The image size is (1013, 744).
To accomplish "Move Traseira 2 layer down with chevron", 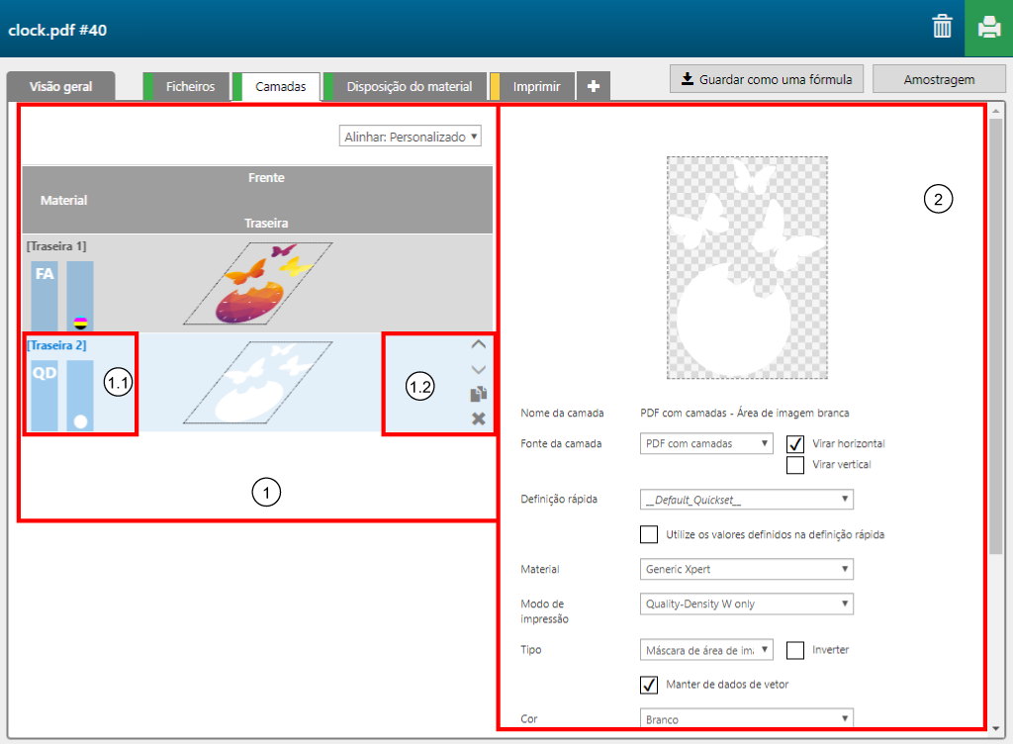I will tap(479, 369).
